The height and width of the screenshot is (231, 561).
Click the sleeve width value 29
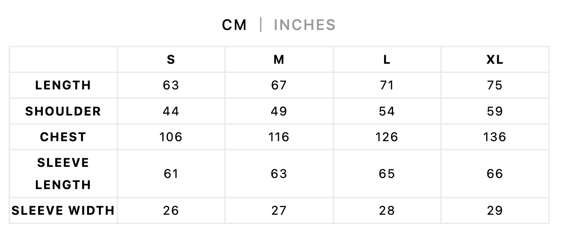tap(495, 210)
